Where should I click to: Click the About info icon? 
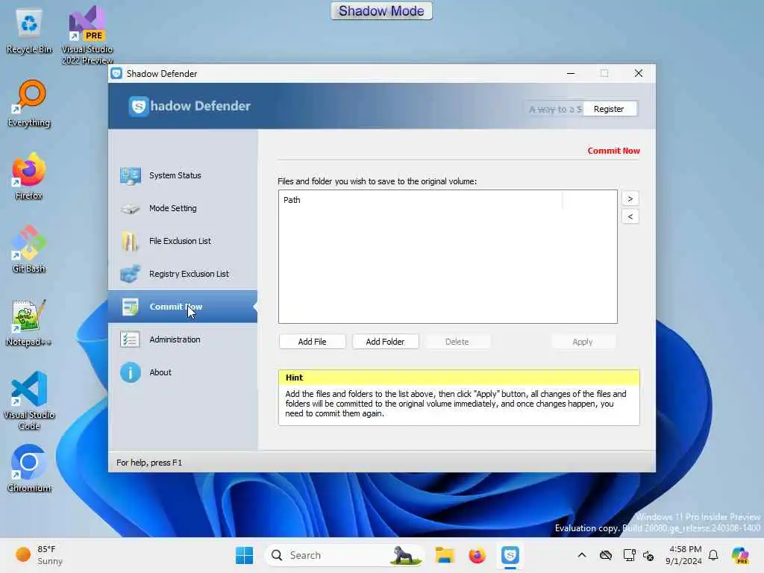coord(131,373)
